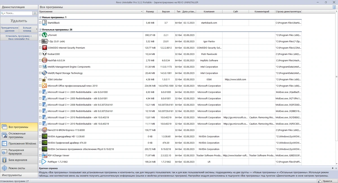Click the Установлено программ: 27 status text

[x=15, y=181]
